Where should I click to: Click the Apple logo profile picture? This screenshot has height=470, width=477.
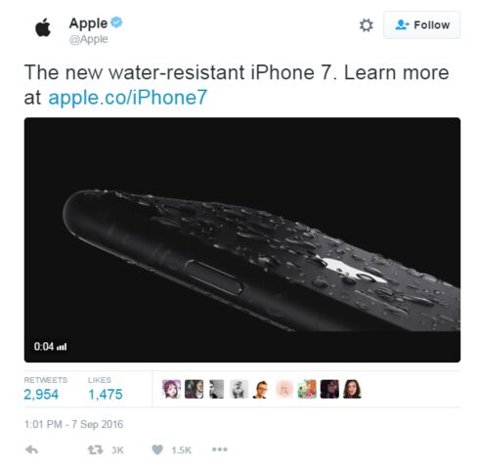[x=43, y=28]
